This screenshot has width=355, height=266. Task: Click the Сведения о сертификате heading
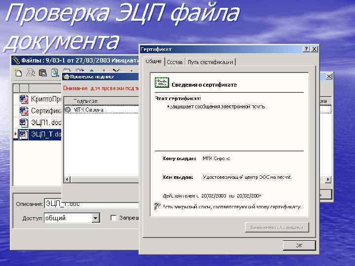click(204, 85)
